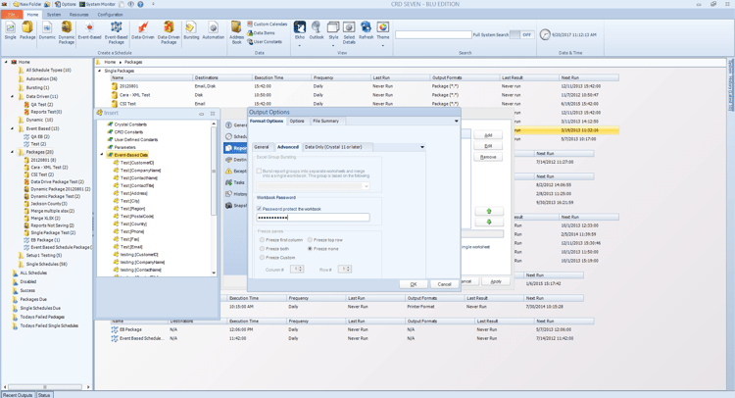Viewport: 735px width, 398px height.
Task: Switch to the Configuration ribbon tab
Action: tap(110, 15)
